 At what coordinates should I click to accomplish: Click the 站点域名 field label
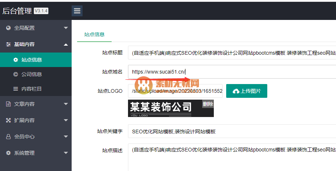(x=112, y=72)
